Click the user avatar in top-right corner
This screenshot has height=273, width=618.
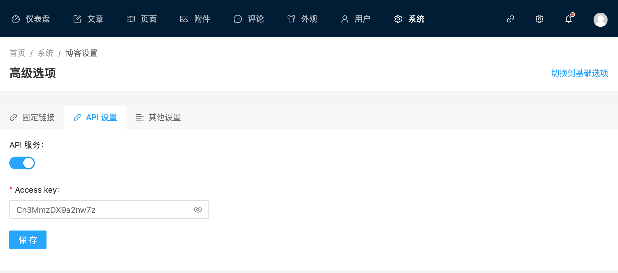pos(601,20)
